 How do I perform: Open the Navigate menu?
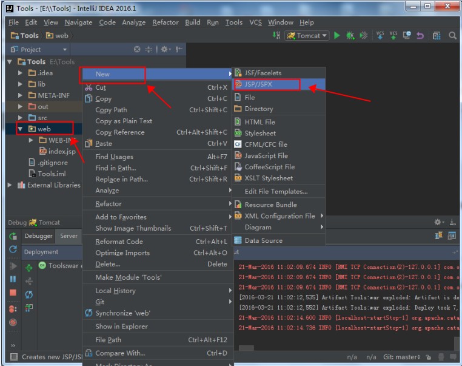(x=78, y=22)
